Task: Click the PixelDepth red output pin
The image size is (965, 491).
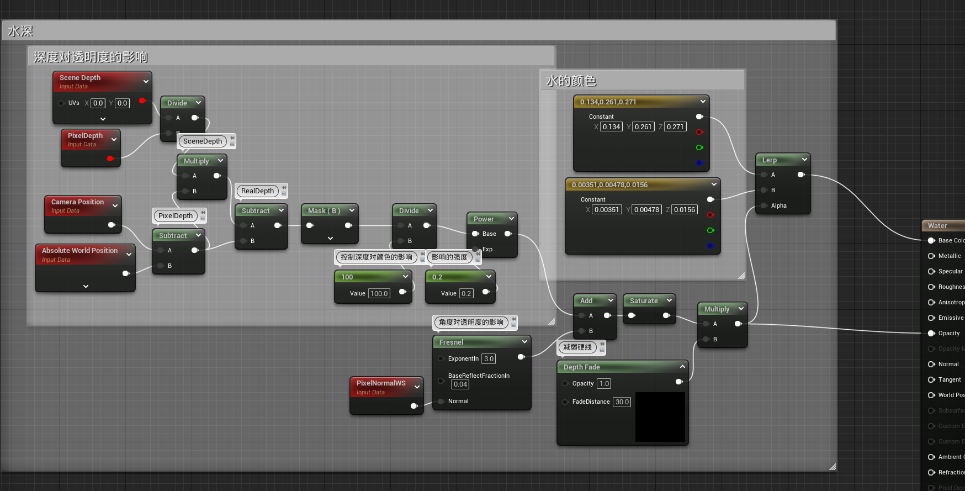Action: point(110,159)
